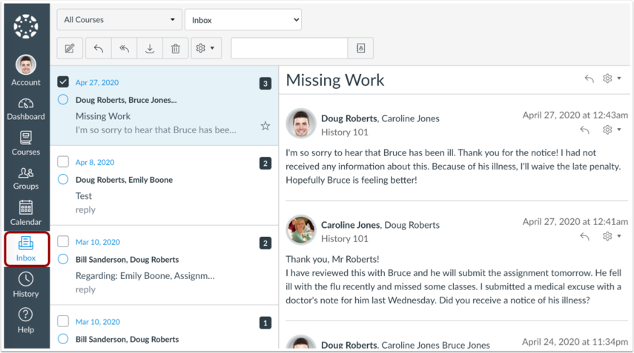Click Caroline Jones avatar on 12:41am message

tap(301, 229)
